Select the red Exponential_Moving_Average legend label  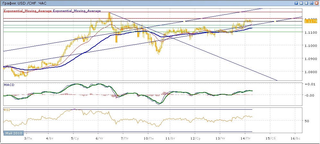pyautogui.click(x=28, y=11)
